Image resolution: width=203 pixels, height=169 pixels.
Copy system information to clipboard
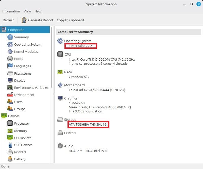70,20
